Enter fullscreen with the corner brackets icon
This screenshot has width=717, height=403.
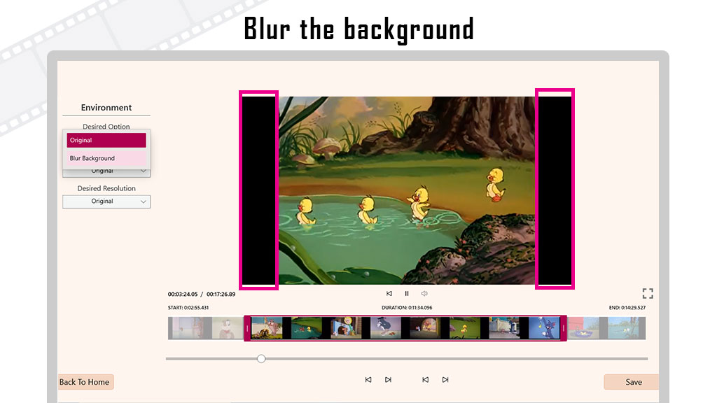(648, 293)
